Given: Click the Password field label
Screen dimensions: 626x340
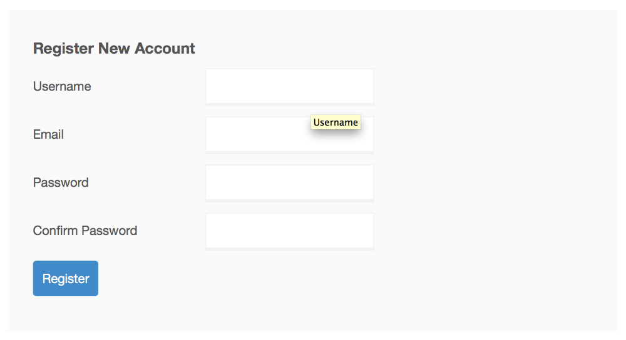Looking at the screenshot, I should [61, 182].
